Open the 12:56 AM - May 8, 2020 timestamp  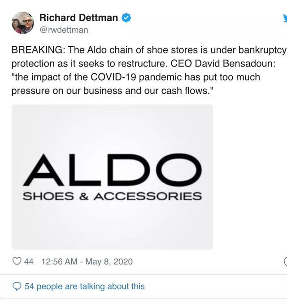pyautogui.click(x=87, y=261)
